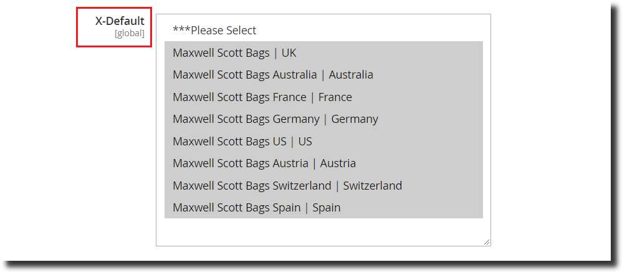This screenshot has height=272, width=622.
Task: Click the "Germany" store view name after the pipe
Action: click(x=355, y=119)
